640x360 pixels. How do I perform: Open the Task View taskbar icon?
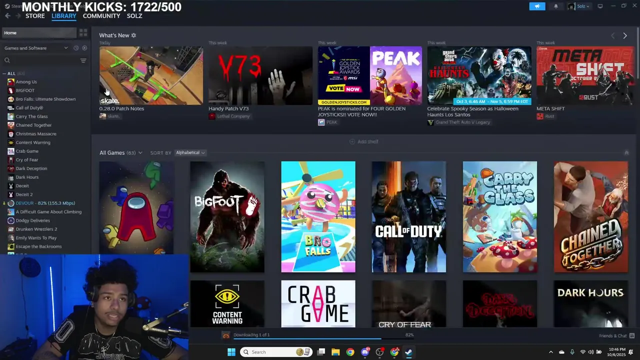[321, 352]
